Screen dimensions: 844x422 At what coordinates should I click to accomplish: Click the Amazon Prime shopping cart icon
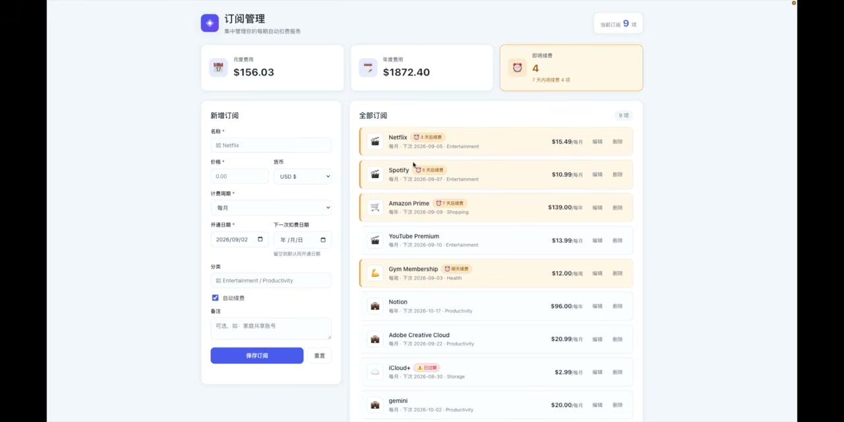(x=375, y=207)
